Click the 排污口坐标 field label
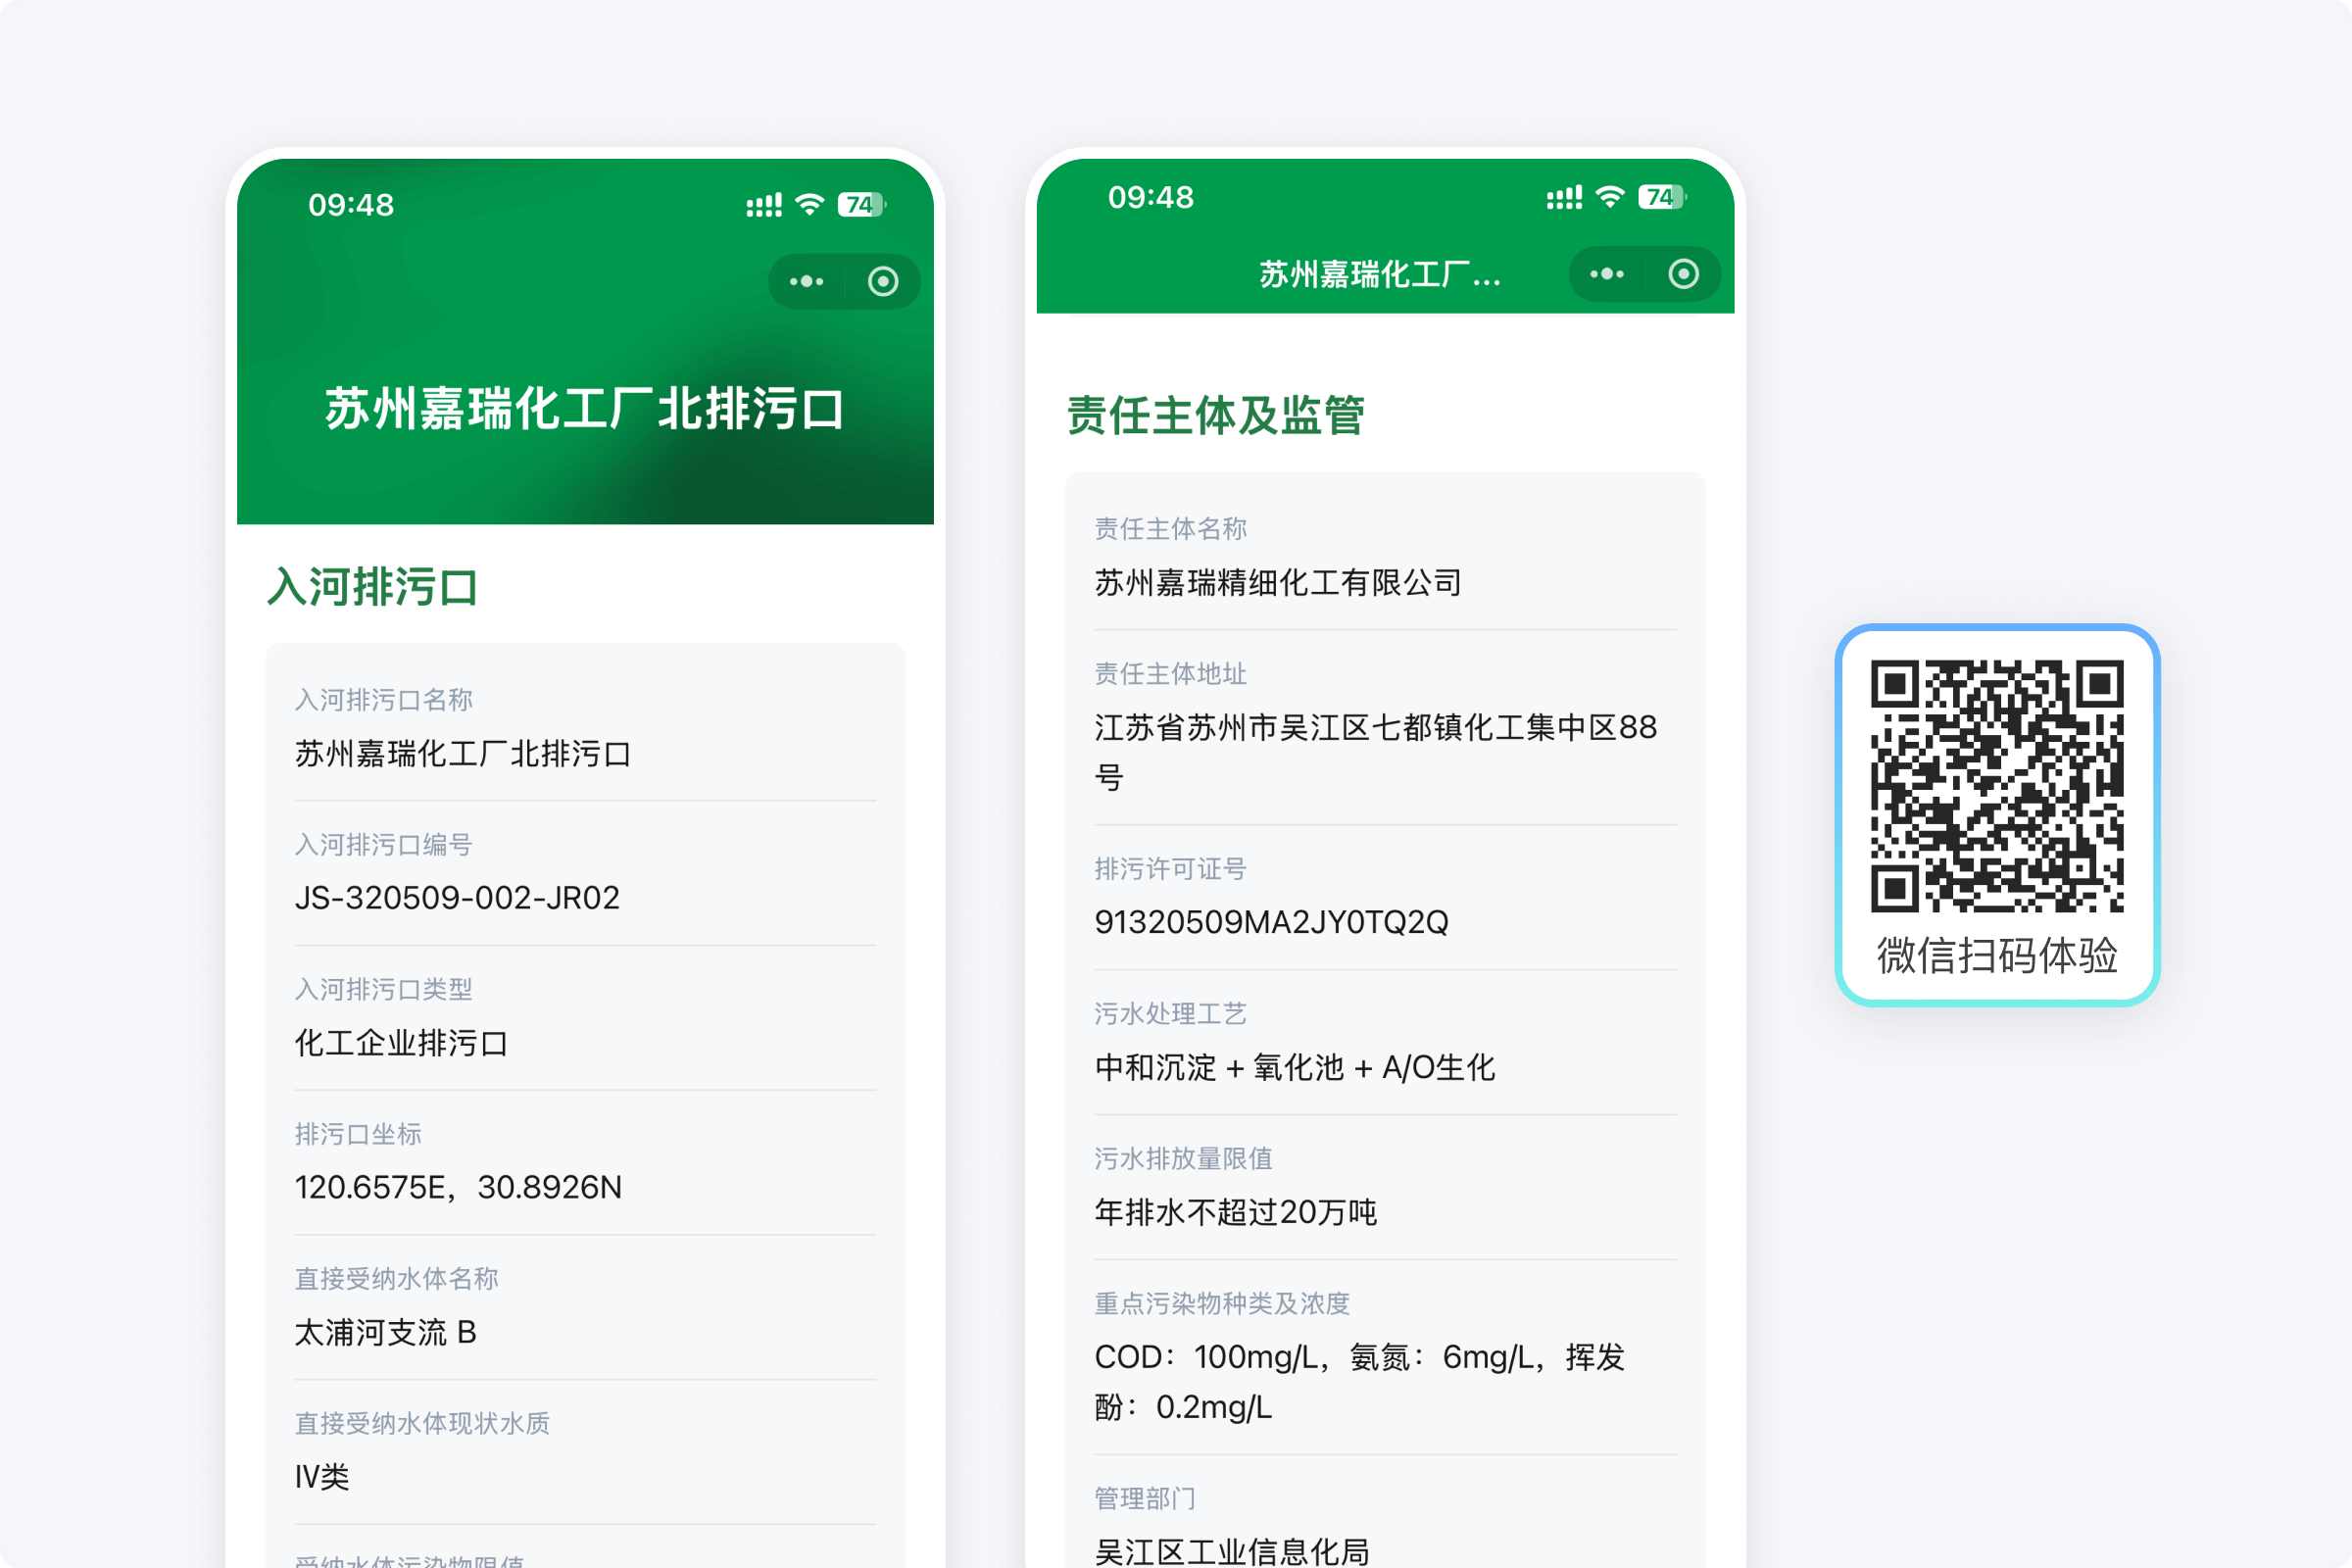 [358, 1134]
